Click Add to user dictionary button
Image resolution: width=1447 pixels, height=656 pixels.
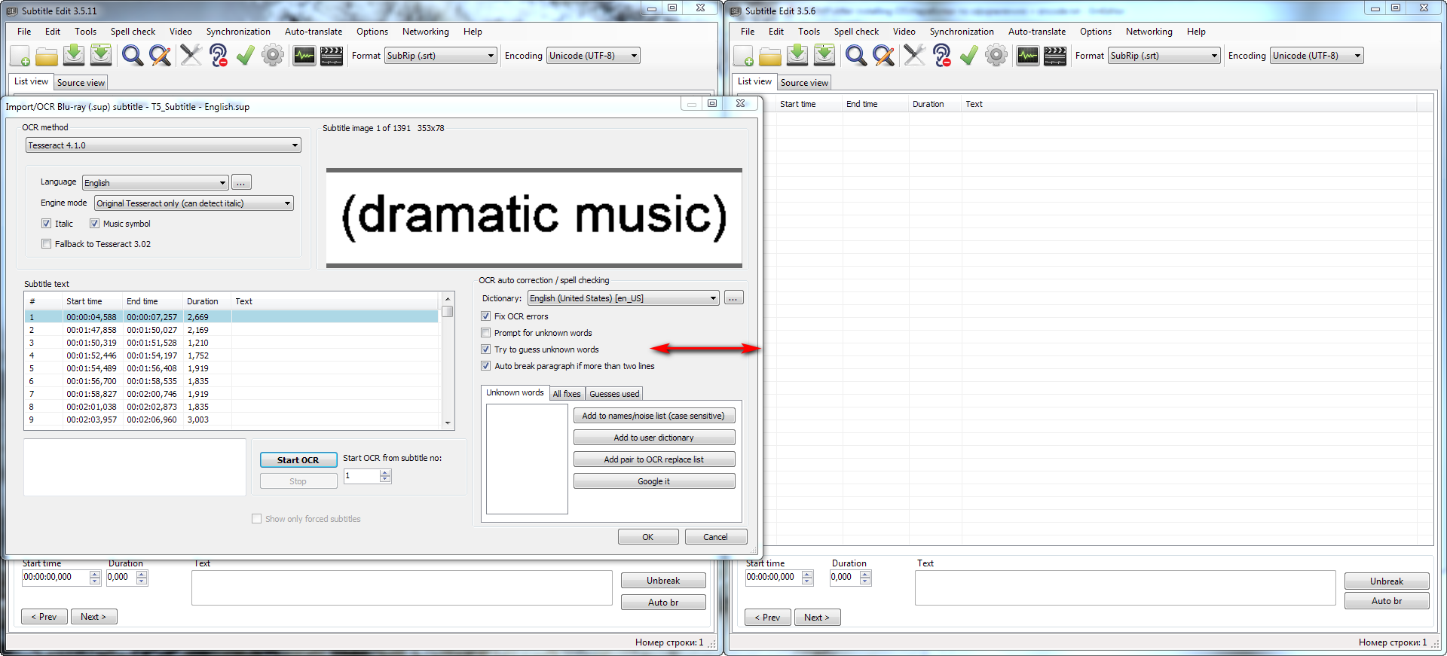coord(653,438)
